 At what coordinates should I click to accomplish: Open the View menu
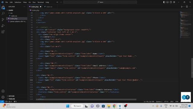[x=25, y=2]
